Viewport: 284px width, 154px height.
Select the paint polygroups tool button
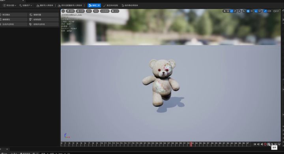pyautogui.click(x=43, y=24)
